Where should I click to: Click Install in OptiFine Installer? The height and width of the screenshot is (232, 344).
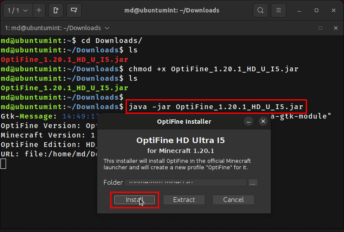pos(135,200)
